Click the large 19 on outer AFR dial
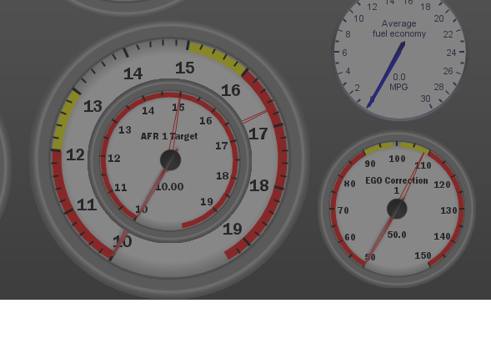 [x=233, y=230]
